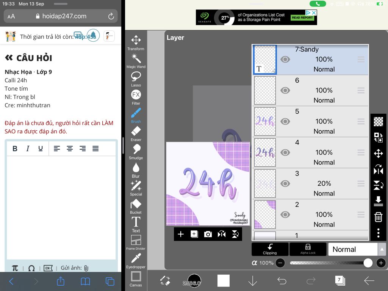The width and height of the screenshot is (388, 291).
Task: Click READ REPORT on Seagate ad
Action: (x=302, y=17)
